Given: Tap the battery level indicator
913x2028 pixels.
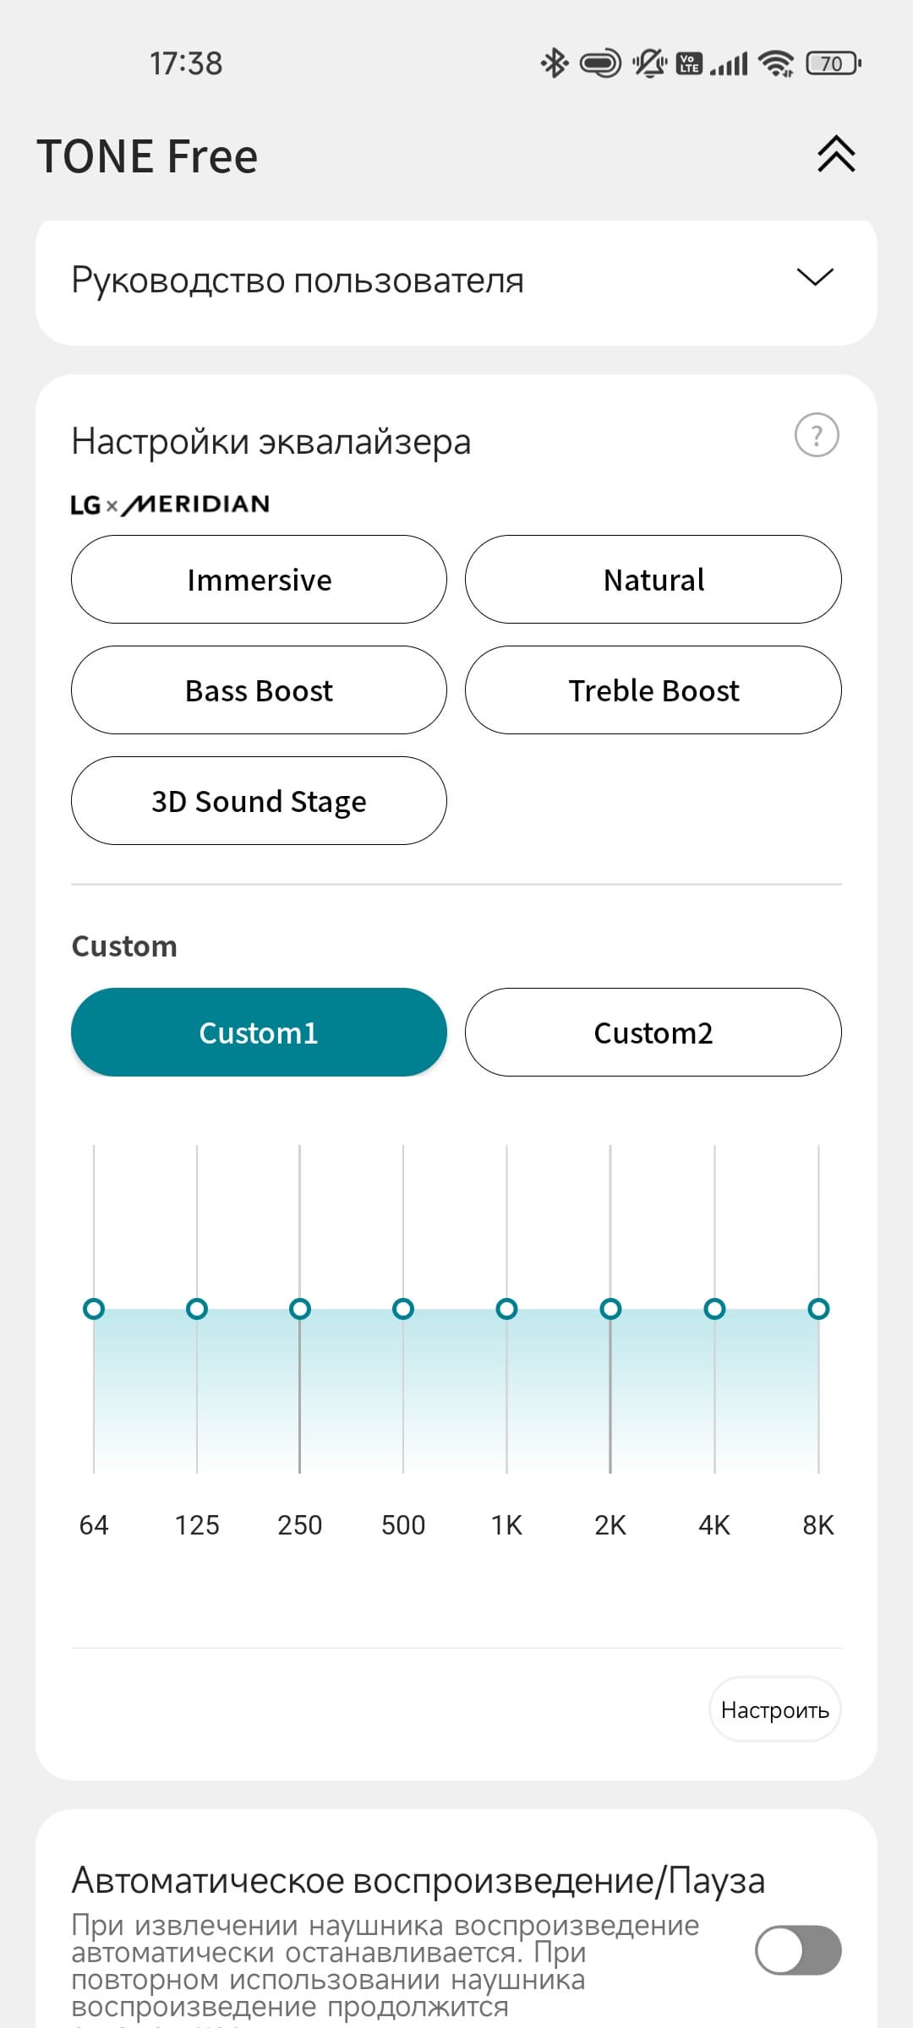Looking at the screenshot, I should (833, 63).
